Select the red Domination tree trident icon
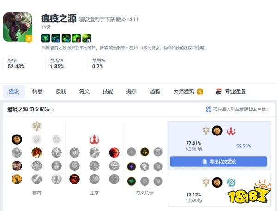The image size is (277, 211). point(94,139)
